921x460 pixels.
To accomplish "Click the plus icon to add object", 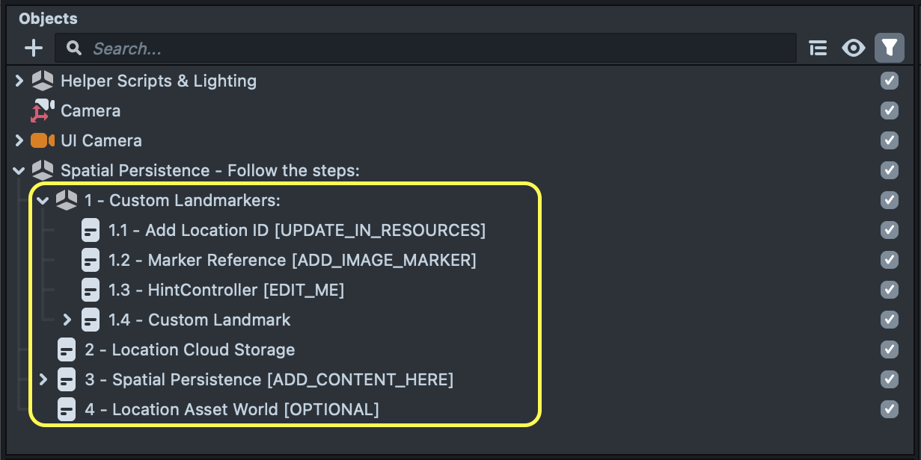I will pyautogui.click(x=34, y=49).
